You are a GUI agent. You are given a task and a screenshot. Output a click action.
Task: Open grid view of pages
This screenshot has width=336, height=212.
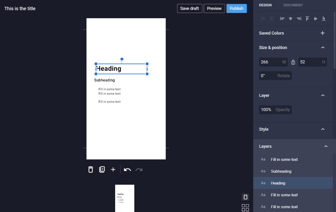pyautogui.click(x=245, y=208)
